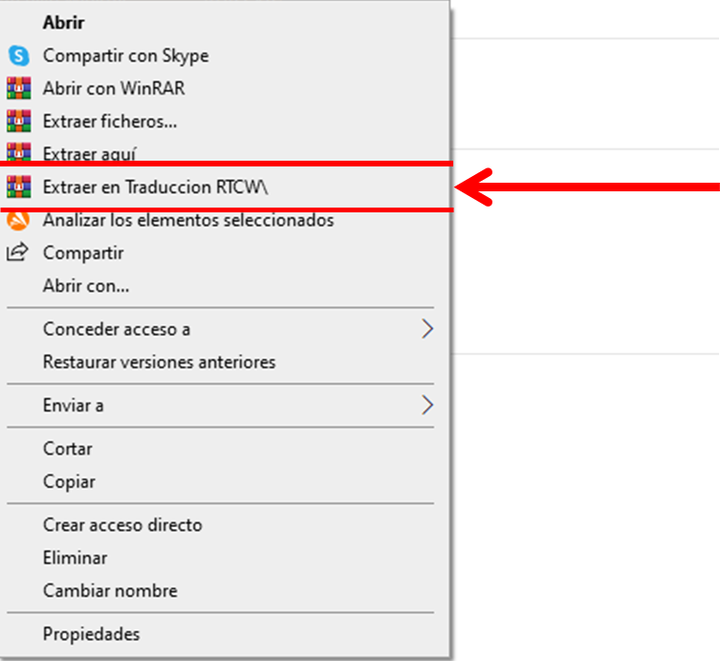Click the WinRAR icon beside Abrir con WinRAR

point(18,89)
